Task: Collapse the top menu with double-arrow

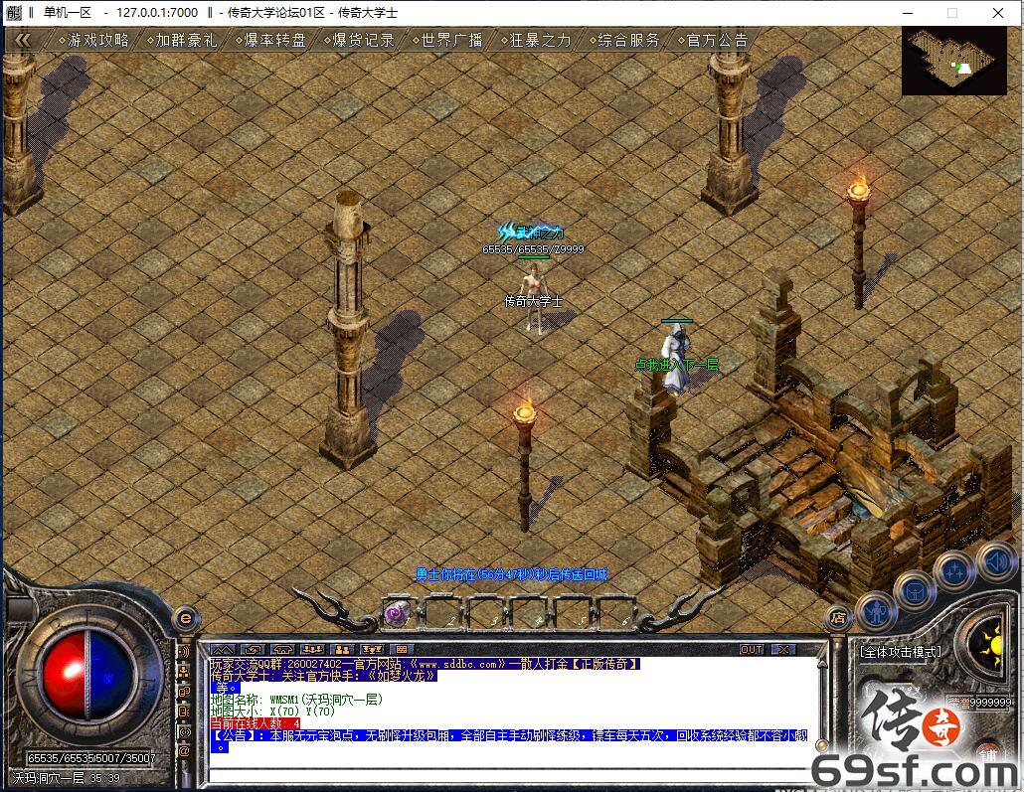Action: [x=23, y=41]
